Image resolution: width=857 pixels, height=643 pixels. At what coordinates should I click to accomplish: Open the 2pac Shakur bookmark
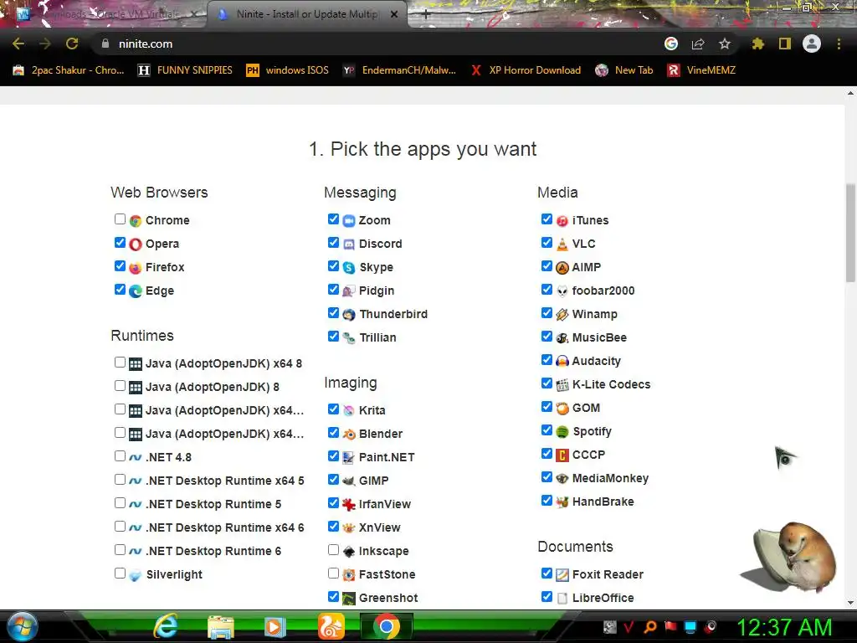[69, 70]
